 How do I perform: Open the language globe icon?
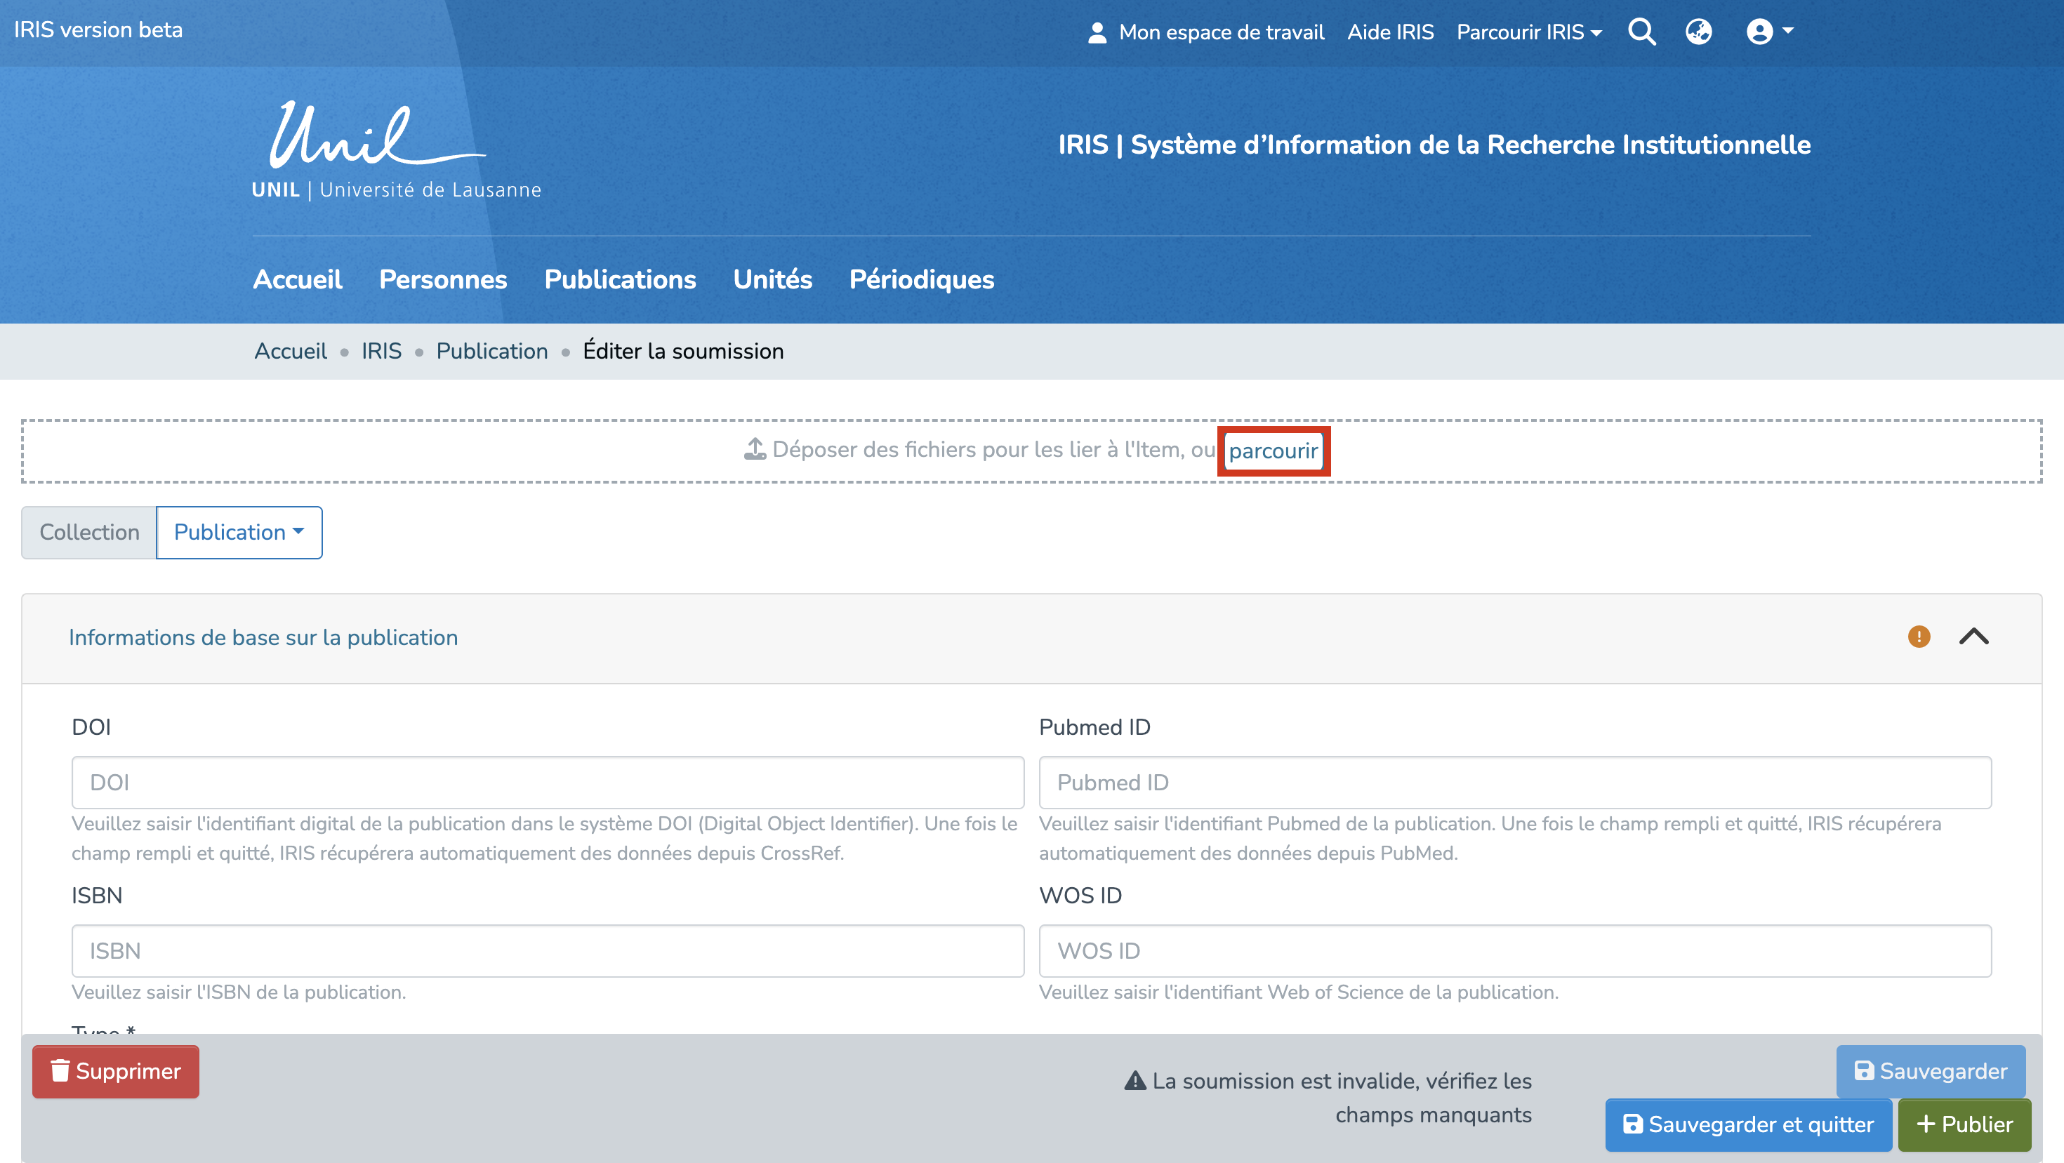pyautogui.click(x=1698, y=32)
